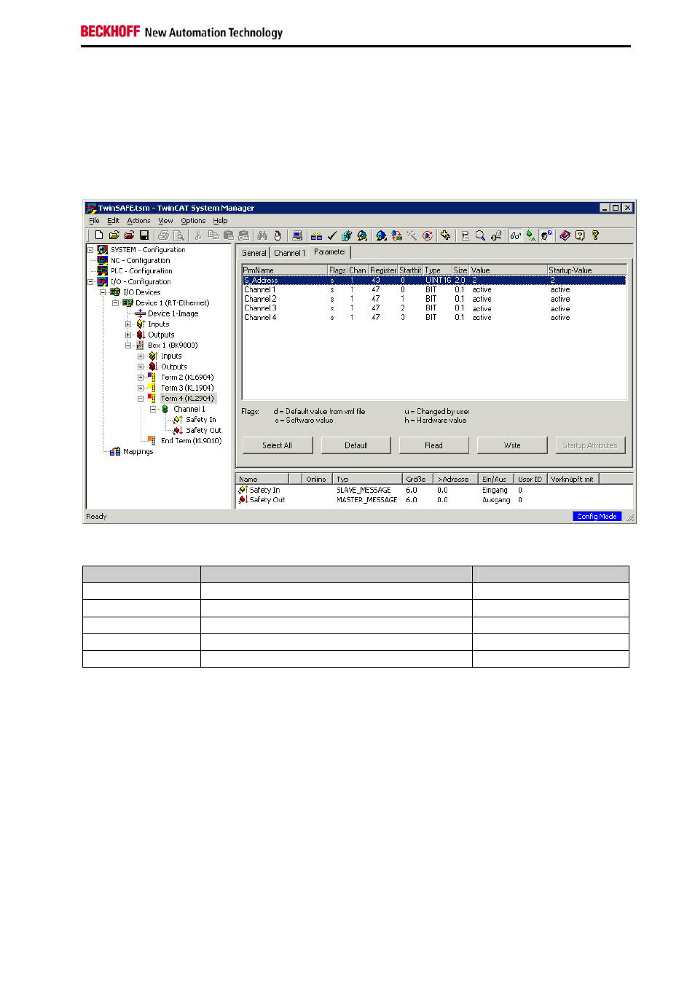Click the Safety In icon in lower list
The height and width of the screenshot is (984, 695).
[x=243, y=491]
